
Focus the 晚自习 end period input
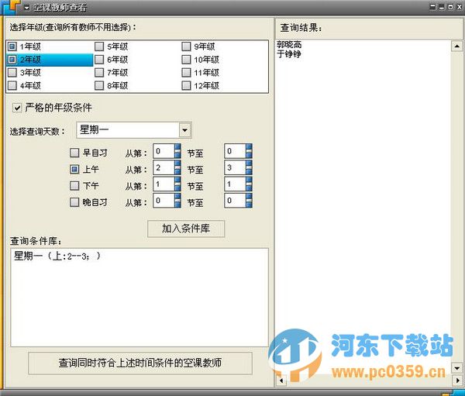[235, 201]
